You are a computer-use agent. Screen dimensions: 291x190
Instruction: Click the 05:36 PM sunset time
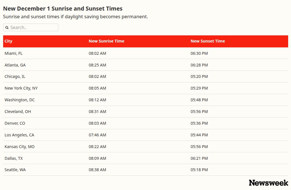(199, 123)
